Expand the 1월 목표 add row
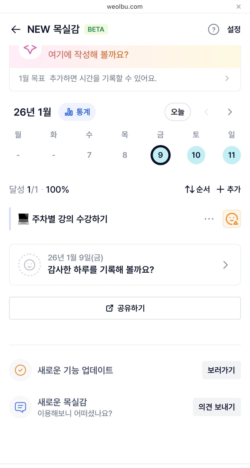 (125, 79)
